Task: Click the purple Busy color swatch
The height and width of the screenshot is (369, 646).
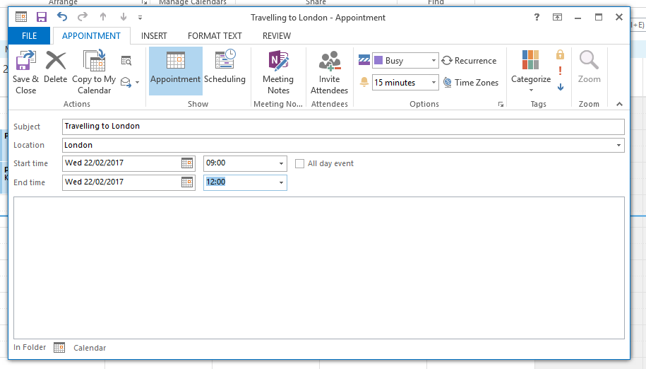Action: click(x=378, y=60)
